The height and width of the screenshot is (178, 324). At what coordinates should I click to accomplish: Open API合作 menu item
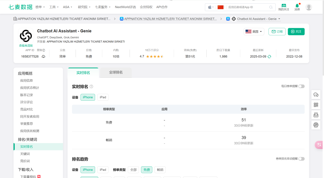(162, 7)
